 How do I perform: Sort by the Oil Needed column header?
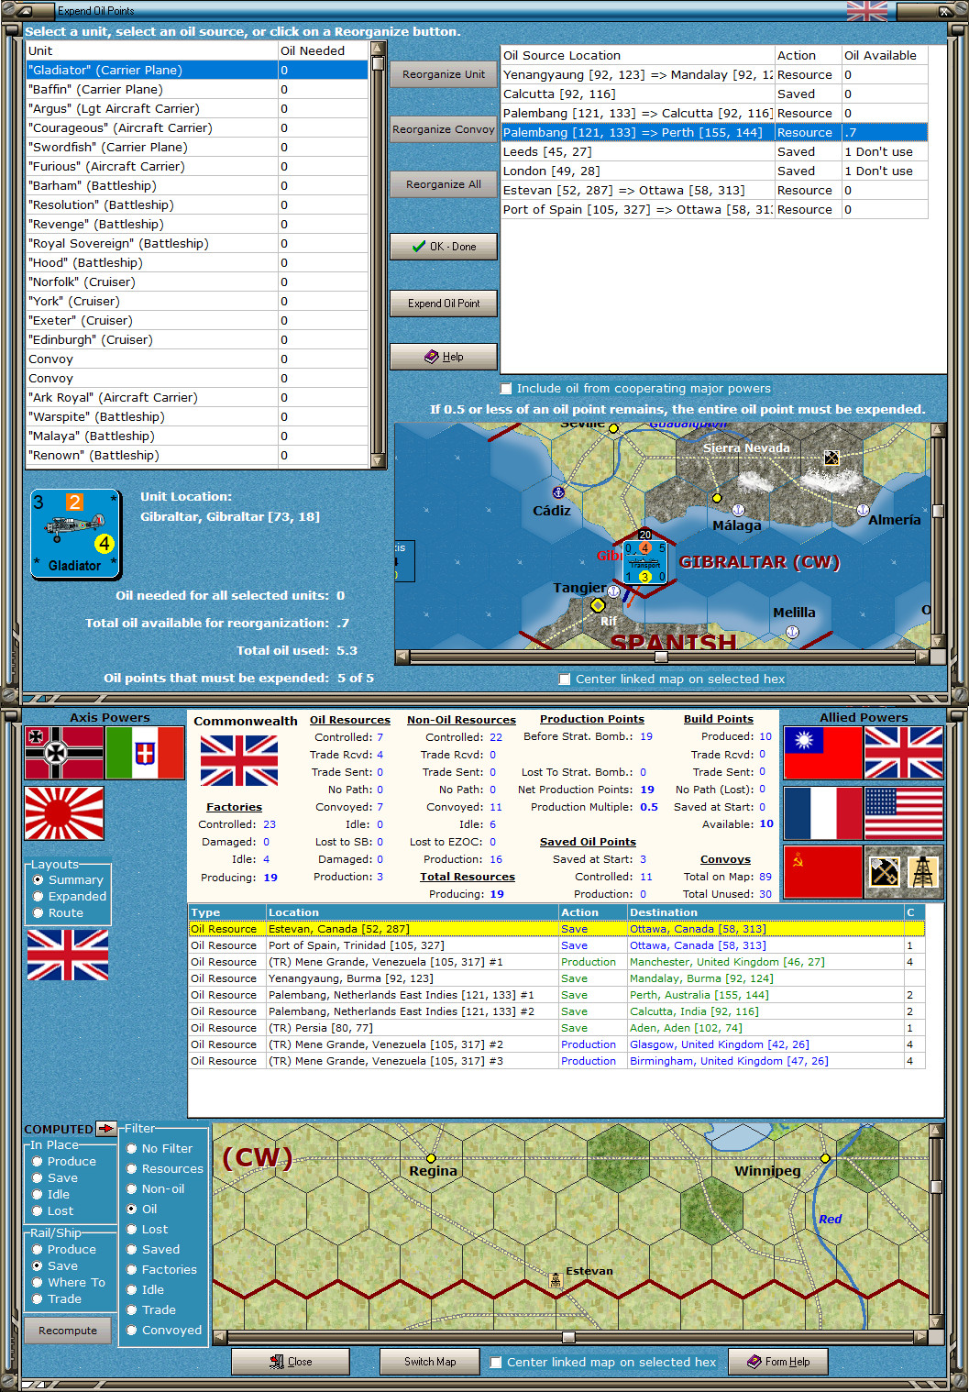pos(323,51)
